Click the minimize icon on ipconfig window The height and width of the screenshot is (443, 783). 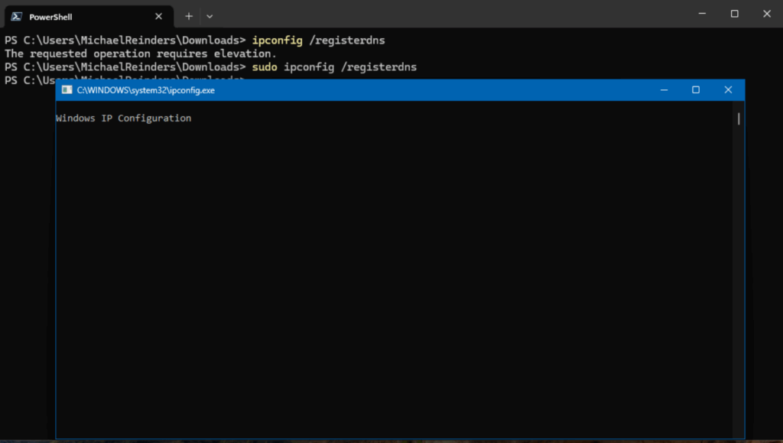[x=664, y=89]
